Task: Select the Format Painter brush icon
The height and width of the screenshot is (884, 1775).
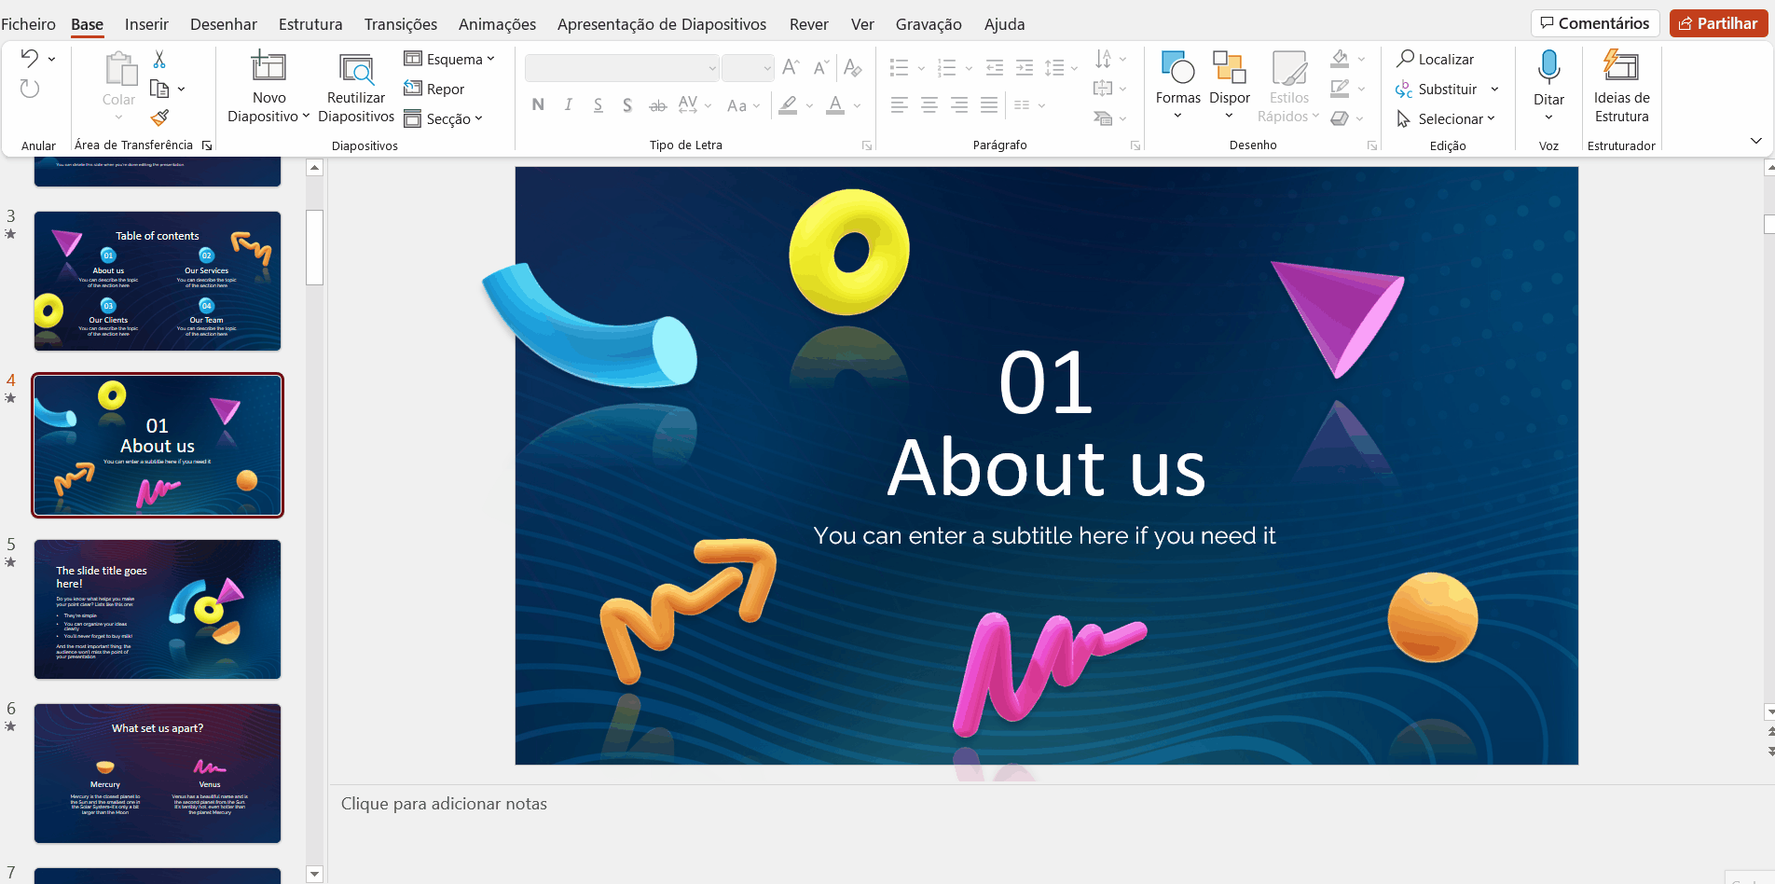Action: tap(159, 117)
